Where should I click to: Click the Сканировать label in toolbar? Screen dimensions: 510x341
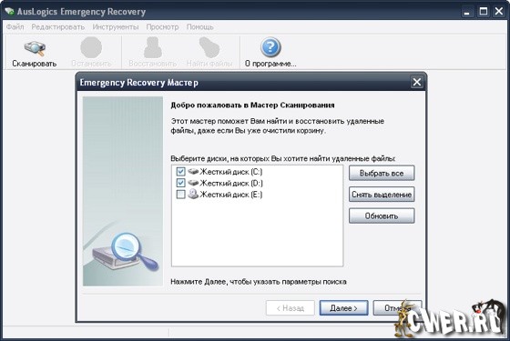[x=35, y=64]
